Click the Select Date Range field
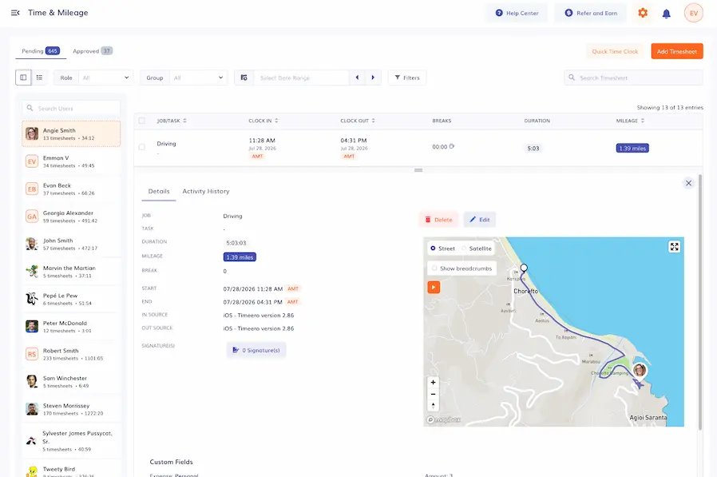 pyautogui.click(x=301, y=78)
